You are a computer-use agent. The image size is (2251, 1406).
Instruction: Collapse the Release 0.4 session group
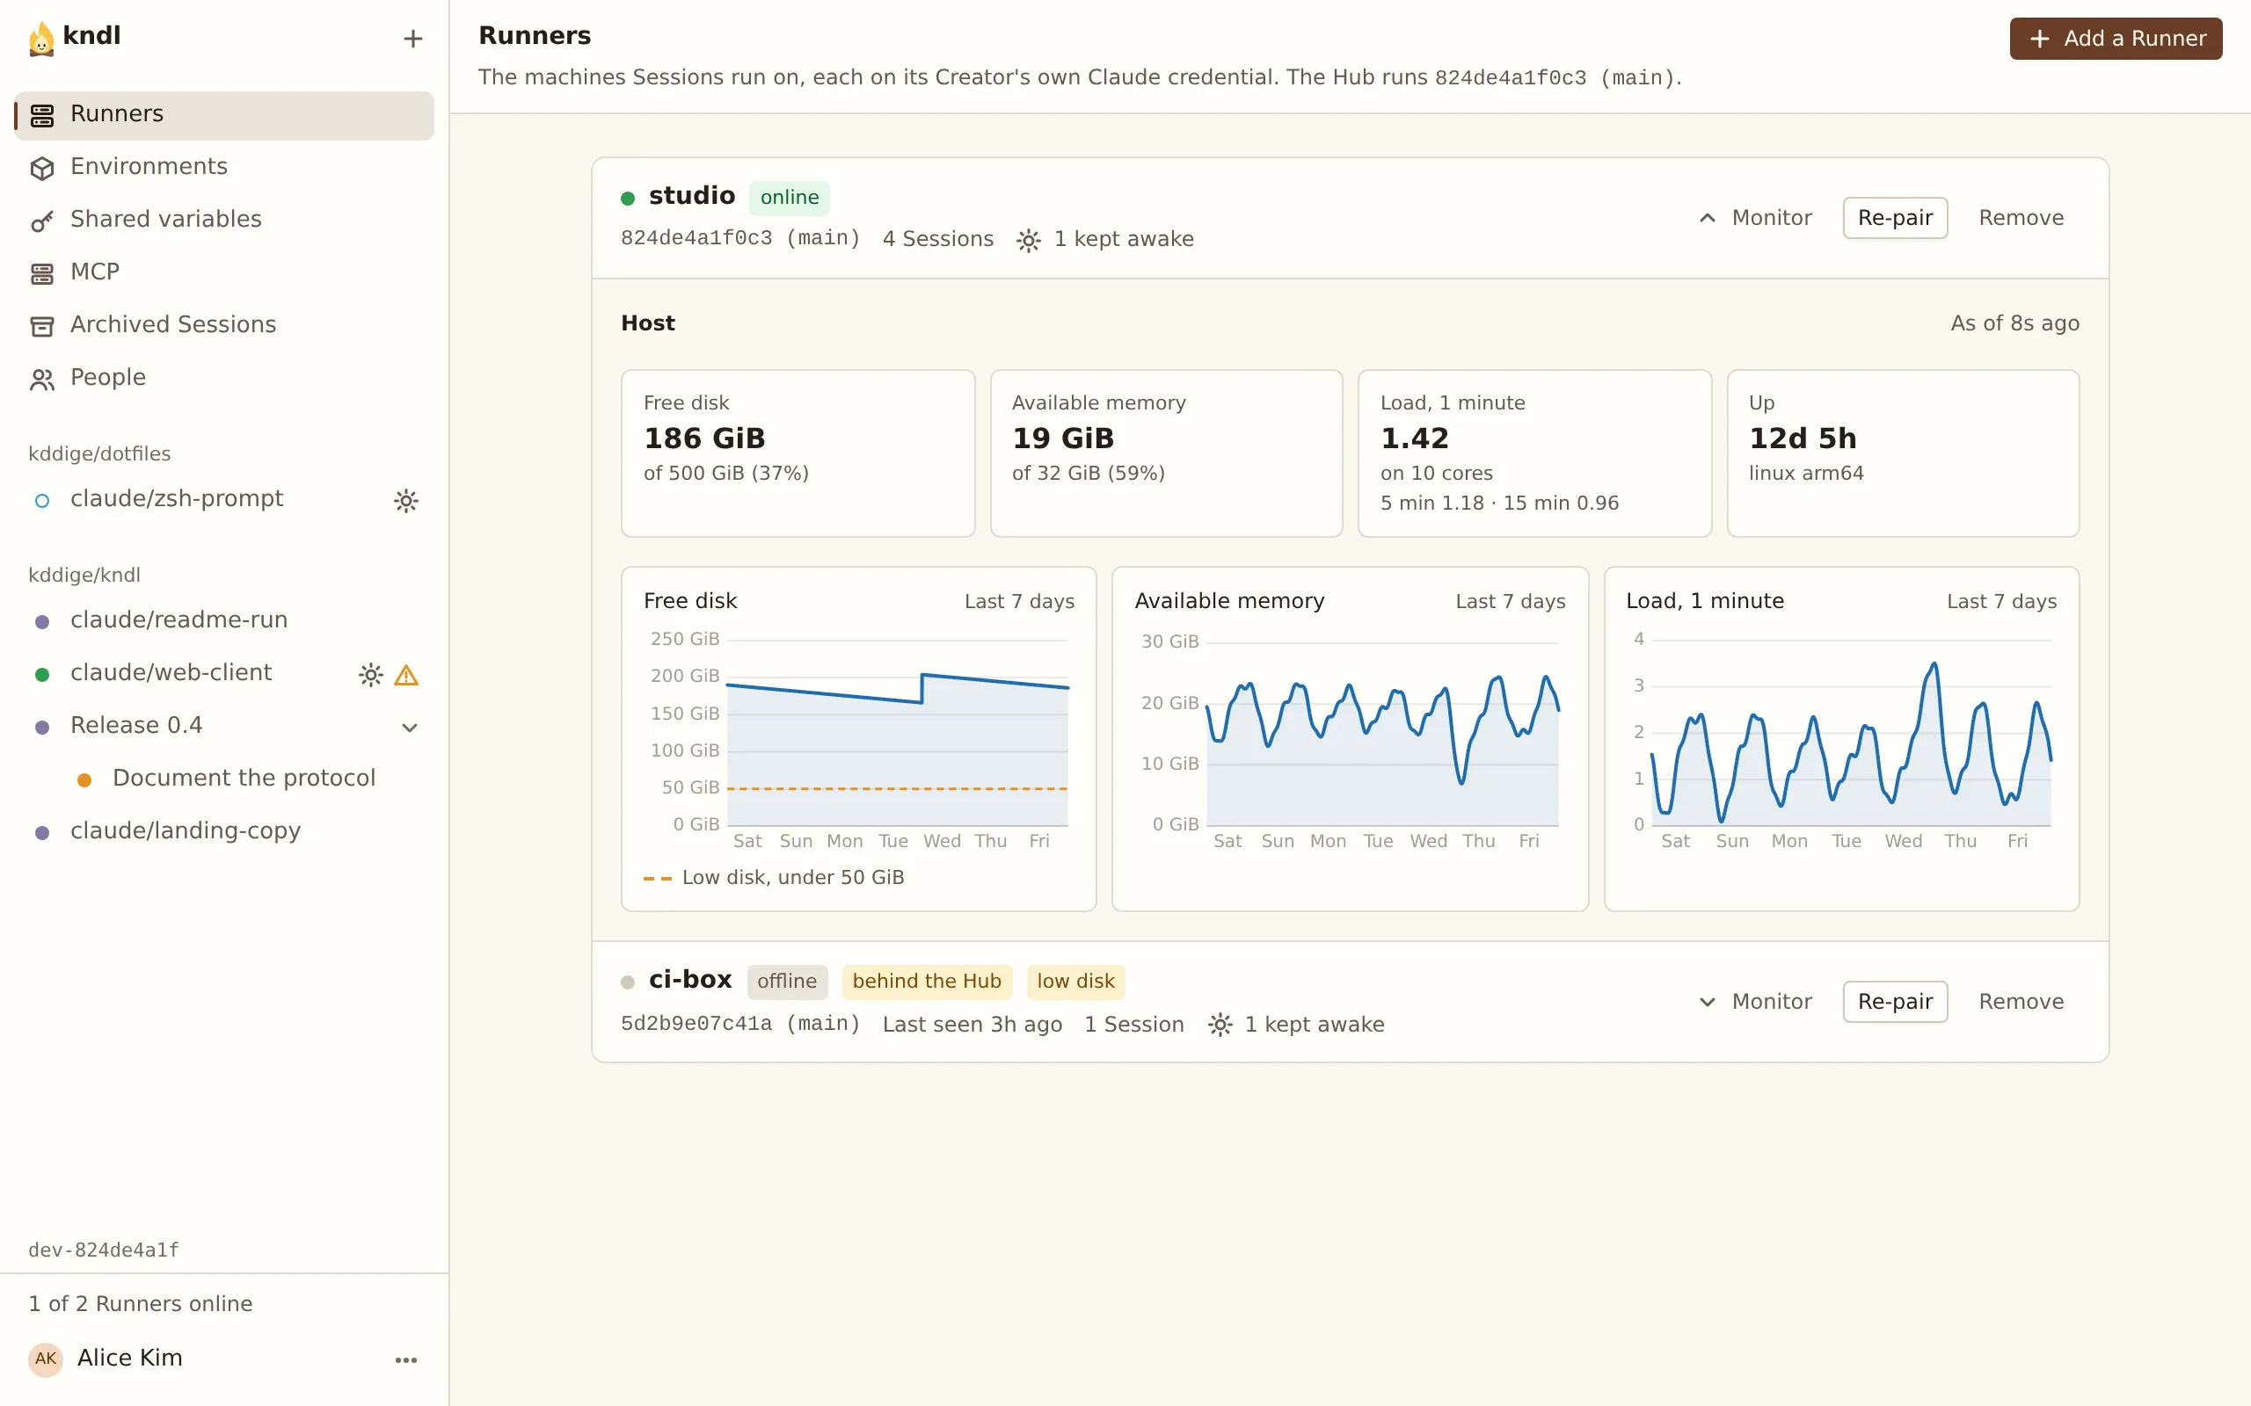[x=409, y=728]
